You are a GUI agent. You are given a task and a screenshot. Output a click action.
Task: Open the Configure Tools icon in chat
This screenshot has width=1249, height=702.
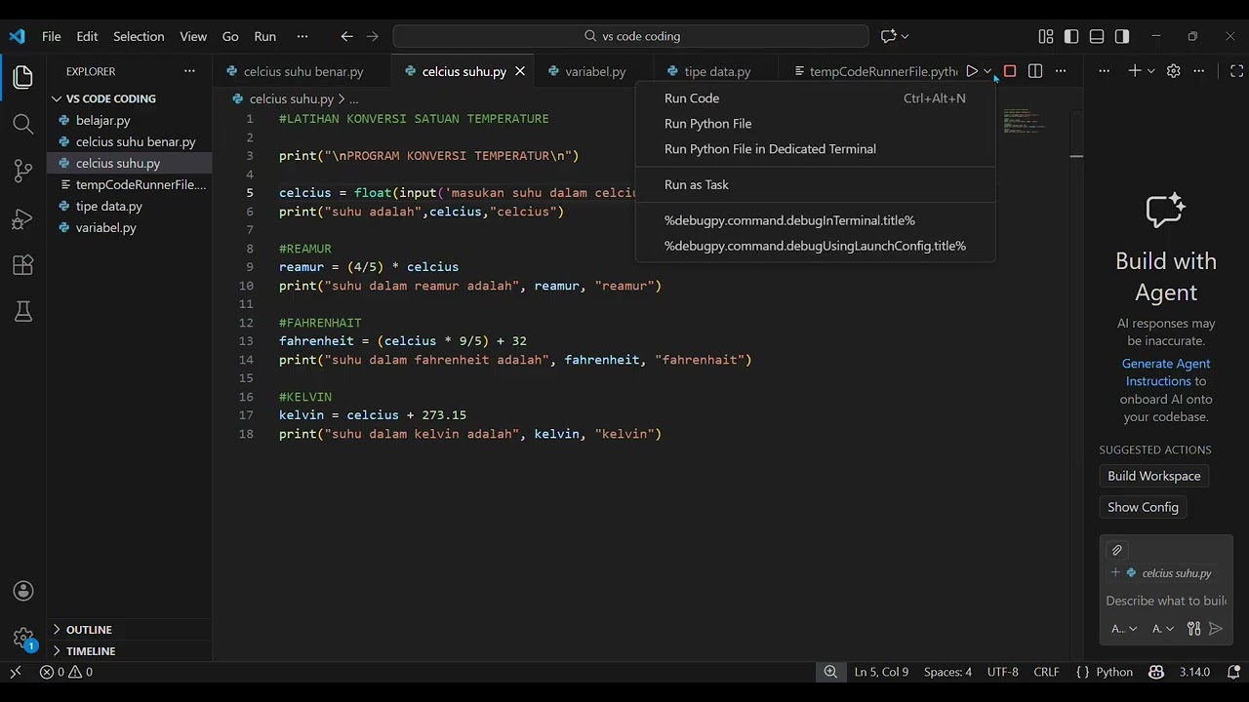[x=1193, y=629]
